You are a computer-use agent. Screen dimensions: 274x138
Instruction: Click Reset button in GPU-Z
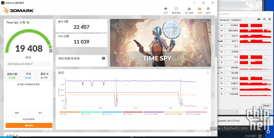tap(266, 105)
